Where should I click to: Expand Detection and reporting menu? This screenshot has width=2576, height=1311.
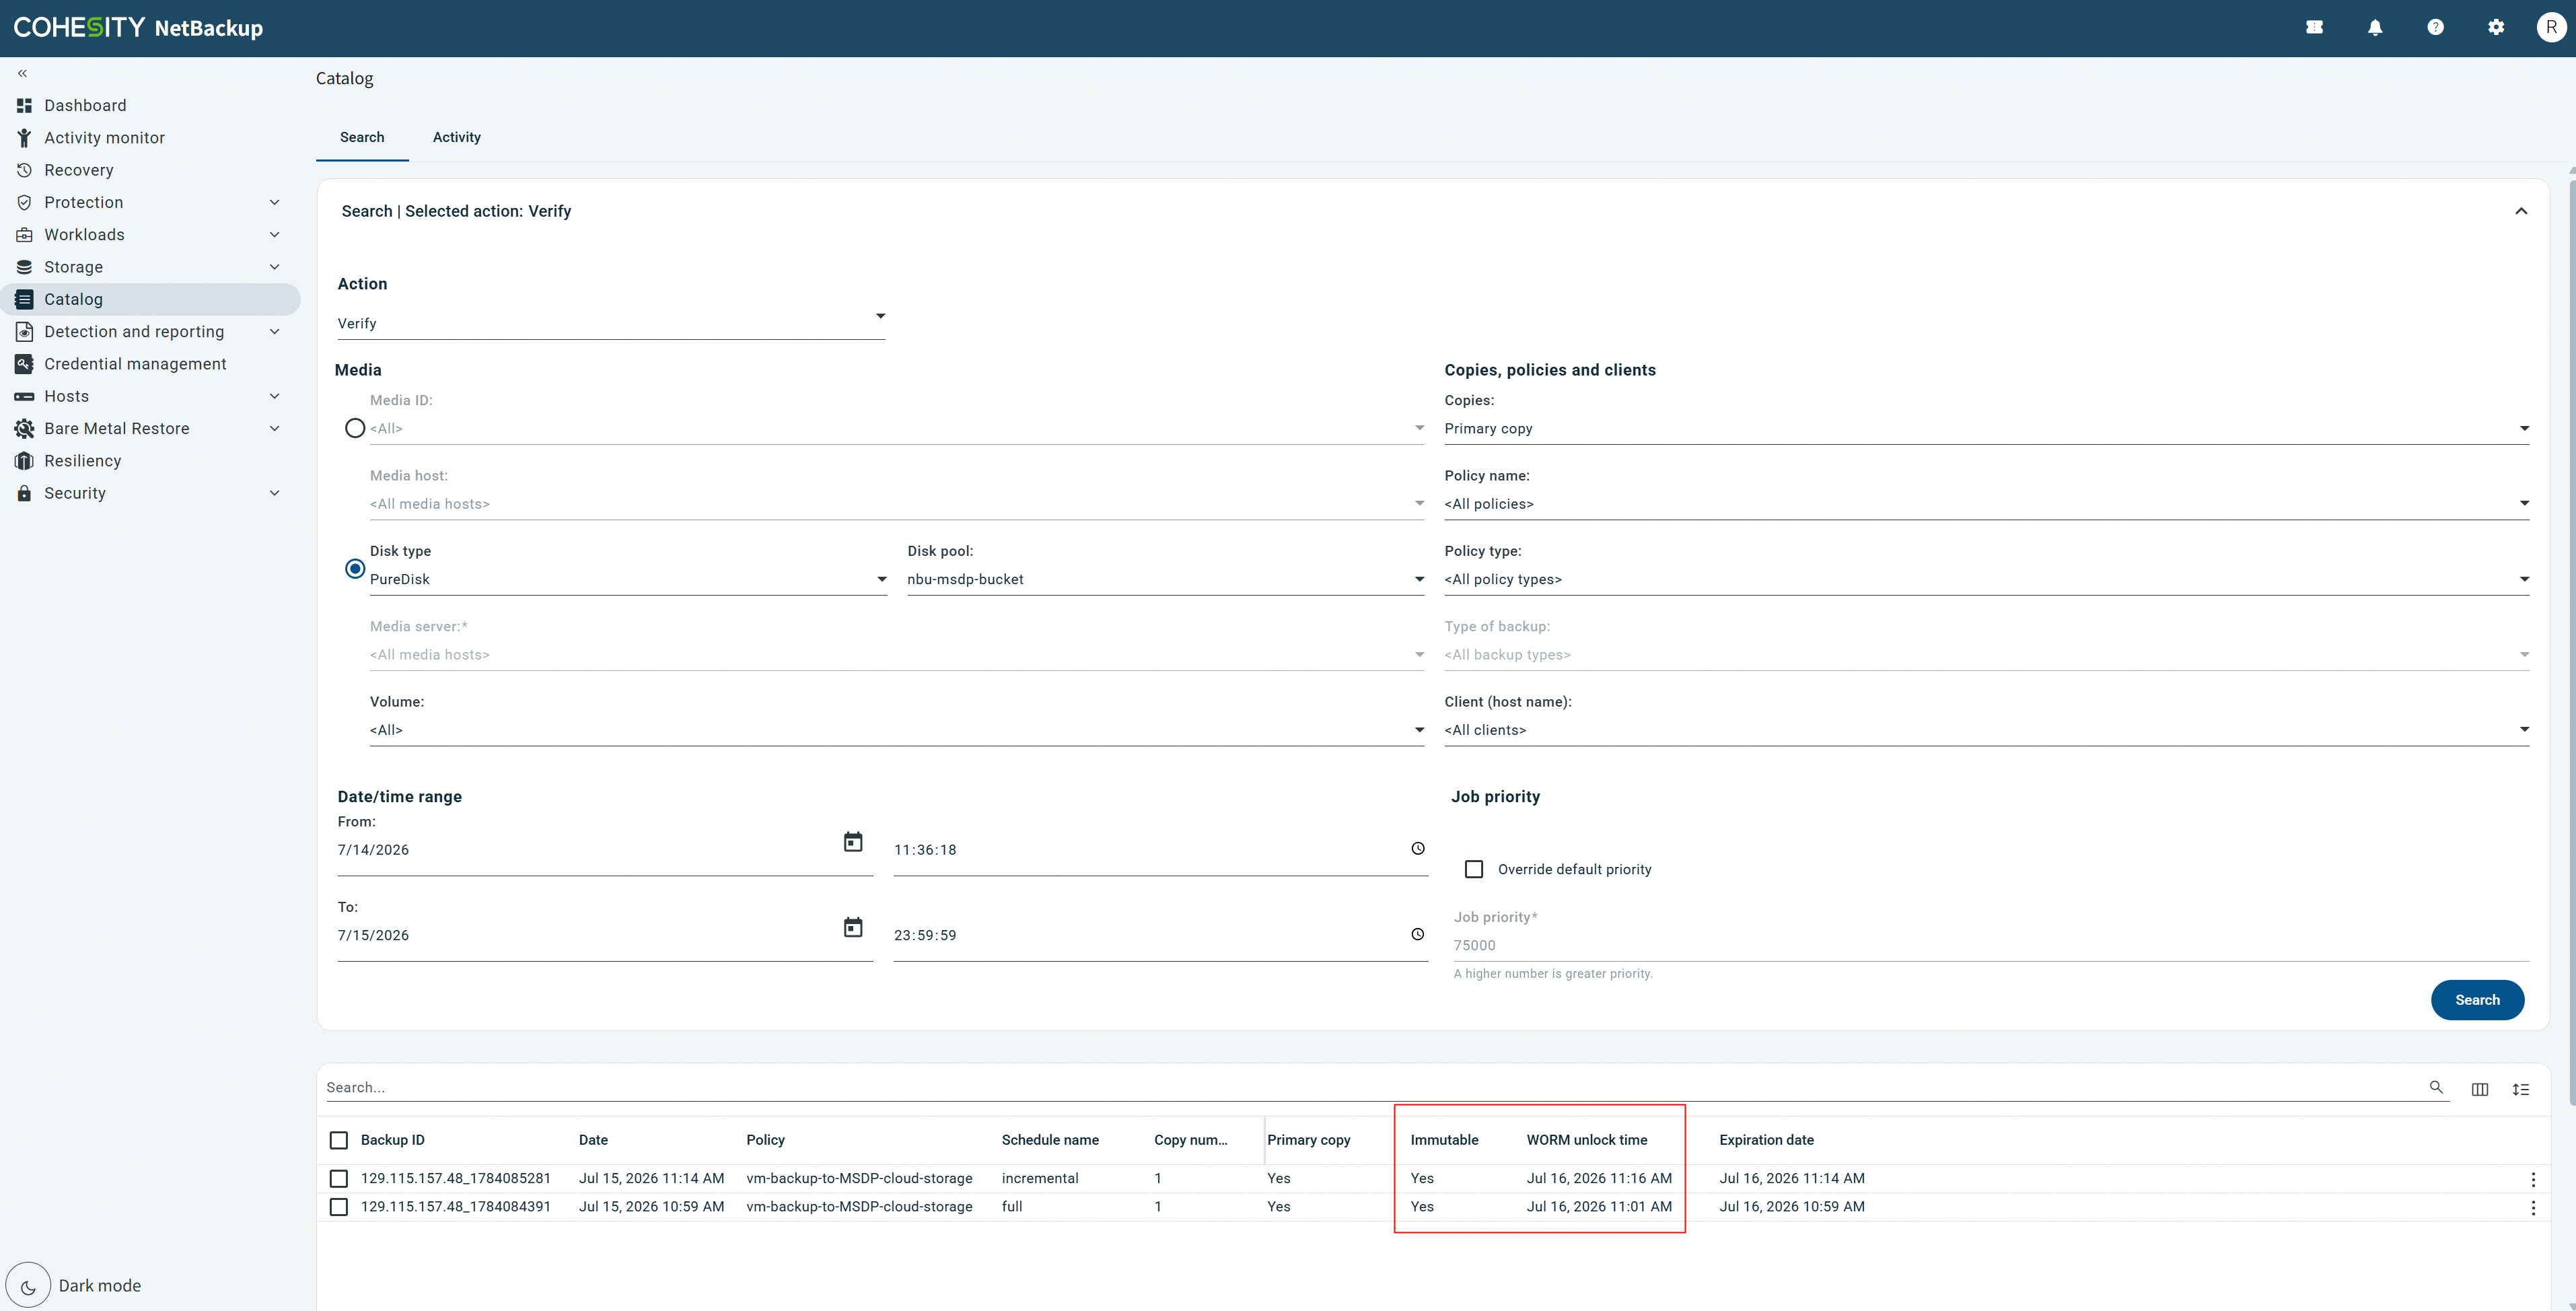274,332
